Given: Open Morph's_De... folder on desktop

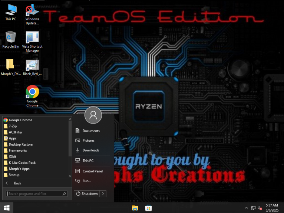Looking at the screenshot, I should tap(11, 67).
